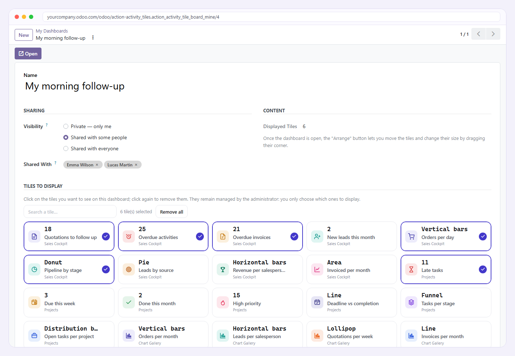Screen dimensions: 515x356
Task: Click the My Dashboards breadcrumb
Action: [52, 31]
